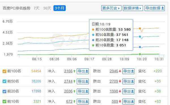Image resolution: width=170 pixels, height=105 pixels.
Task: Open 跌出 count 2709 link
Action: tap(114, 81)
